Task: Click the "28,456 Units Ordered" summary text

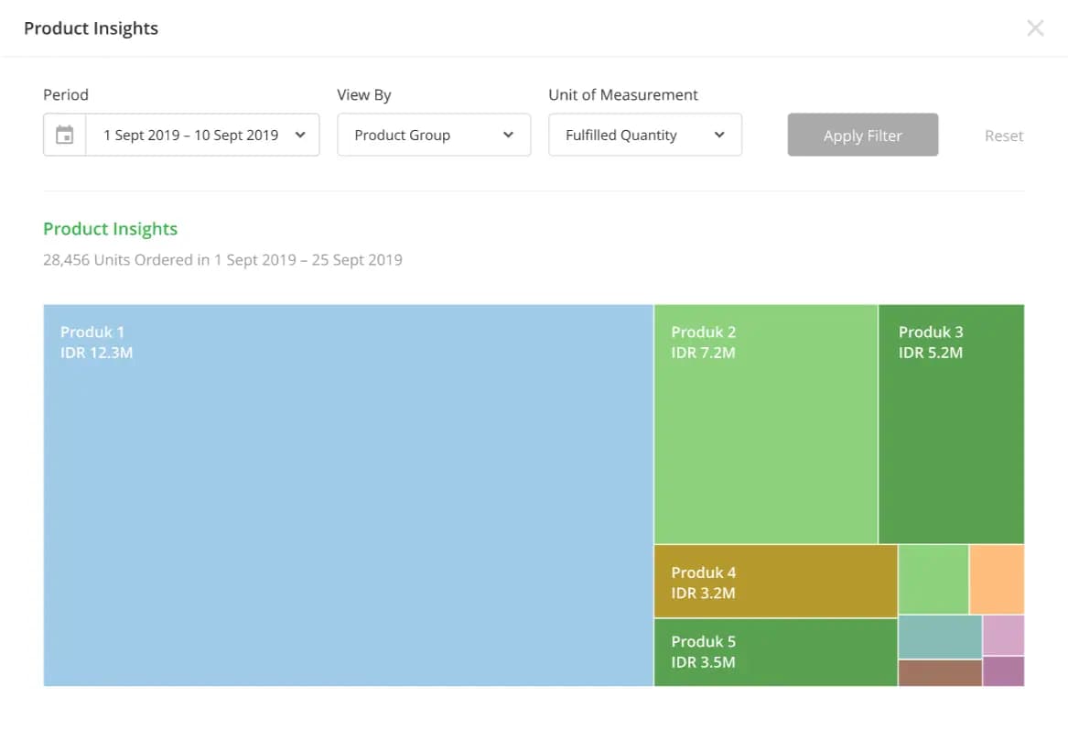Action: [222, 260]
